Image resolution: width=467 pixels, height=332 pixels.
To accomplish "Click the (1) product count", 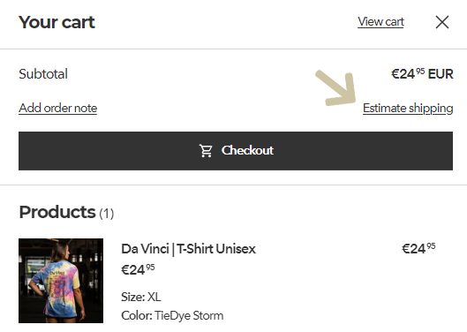I will pyautogui.click(x=106, y=214).
